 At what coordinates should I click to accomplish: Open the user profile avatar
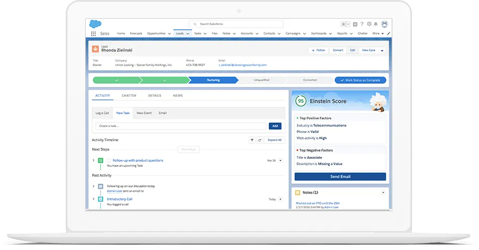385,24
